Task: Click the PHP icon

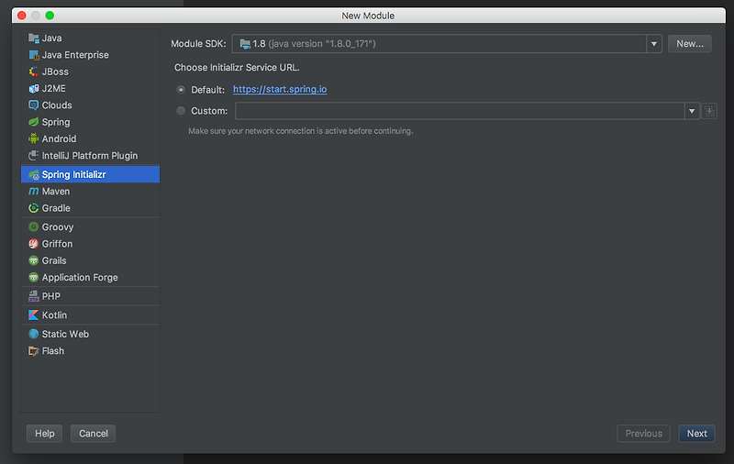Action: point(34,296)
